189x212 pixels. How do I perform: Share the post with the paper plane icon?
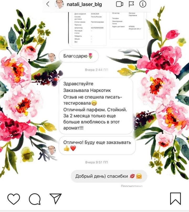click(55, 199)
